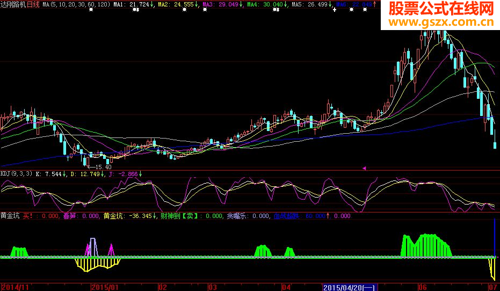Click the 15.40 low price arrow label
The image size is (500, 291).
click(x=99, y=167)
